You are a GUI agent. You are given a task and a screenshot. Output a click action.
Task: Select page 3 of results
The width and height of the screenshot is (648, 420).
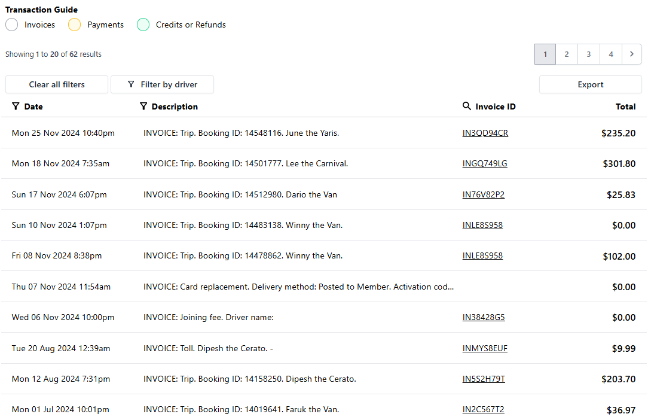[588, 54]
